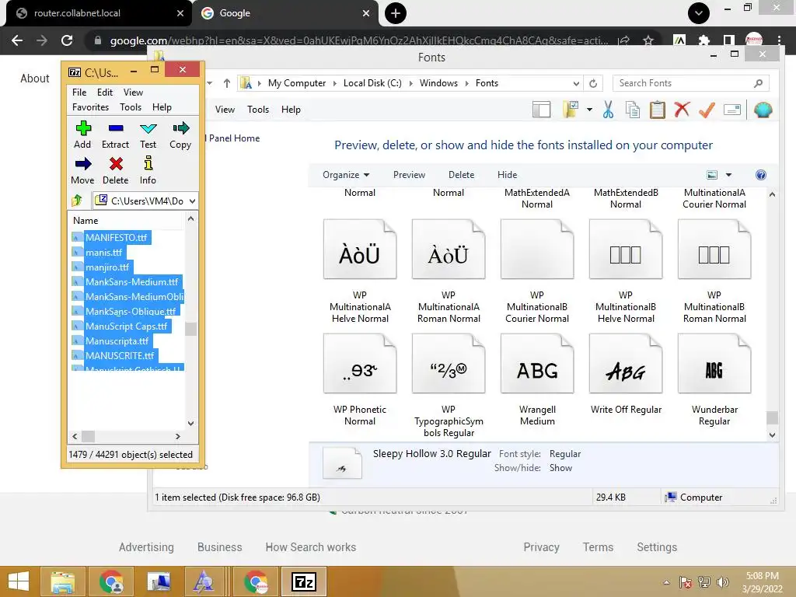
Task: Select MANIFESTO.ttf in 7-Zip list
Action: 117,238
